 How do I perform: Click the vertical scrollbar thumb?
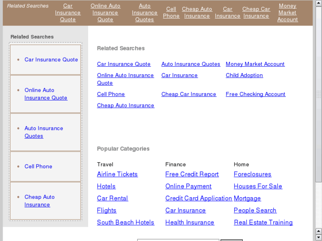(x=319, y=94)
